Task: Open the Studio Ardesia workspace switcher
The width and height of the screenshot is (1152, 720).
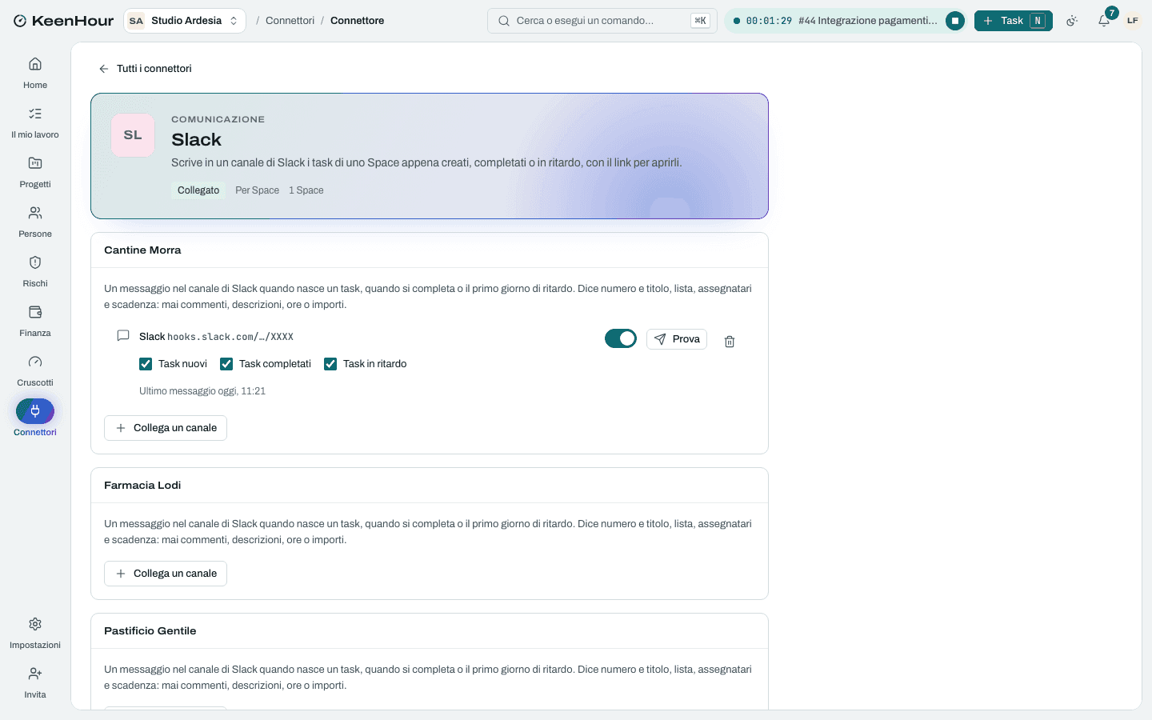Action: click(x=185, y=21)
